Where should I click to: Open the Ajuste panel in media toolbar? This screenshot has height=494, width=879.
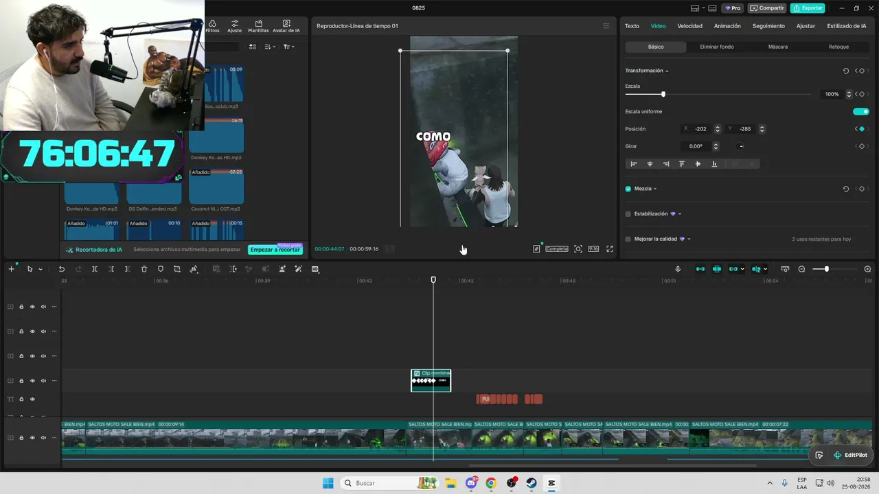[234, 26]
